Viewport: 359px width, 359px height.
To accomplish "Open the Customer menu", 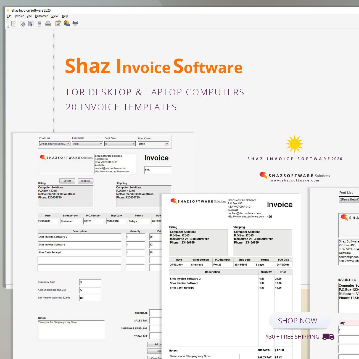I will coord(41,16).
